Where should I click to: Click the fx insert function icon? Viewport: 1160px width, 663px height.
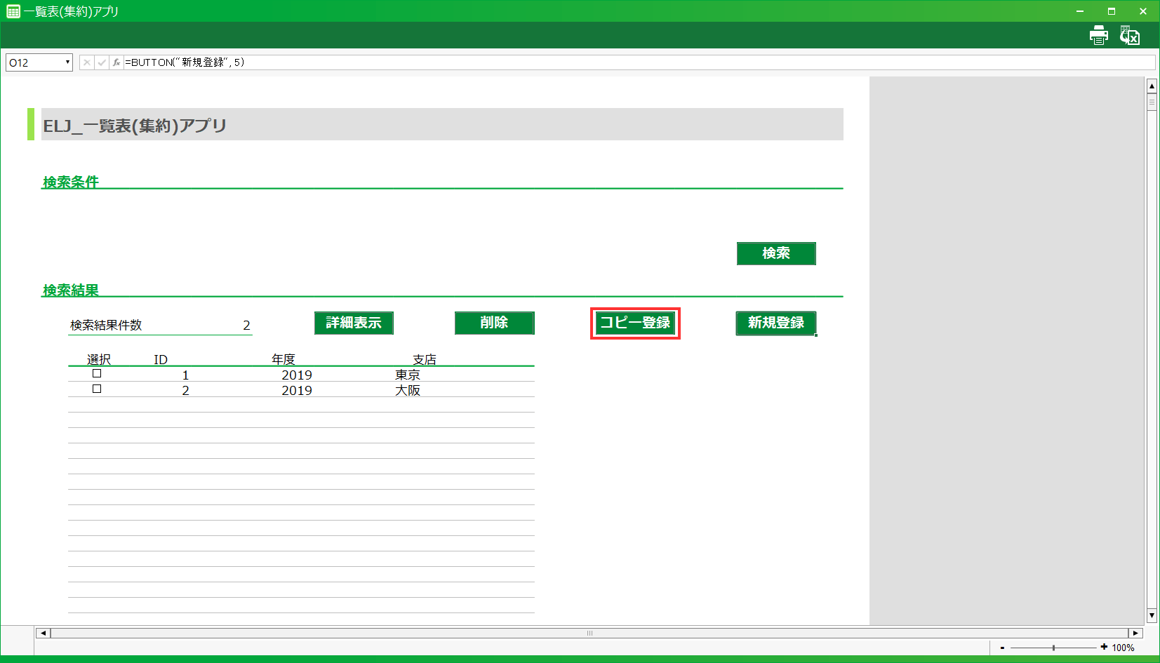pos(116,62)
